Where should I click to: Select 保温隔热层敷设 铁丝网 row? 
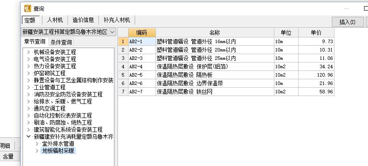pyautogui.click(x=215, y=92)
